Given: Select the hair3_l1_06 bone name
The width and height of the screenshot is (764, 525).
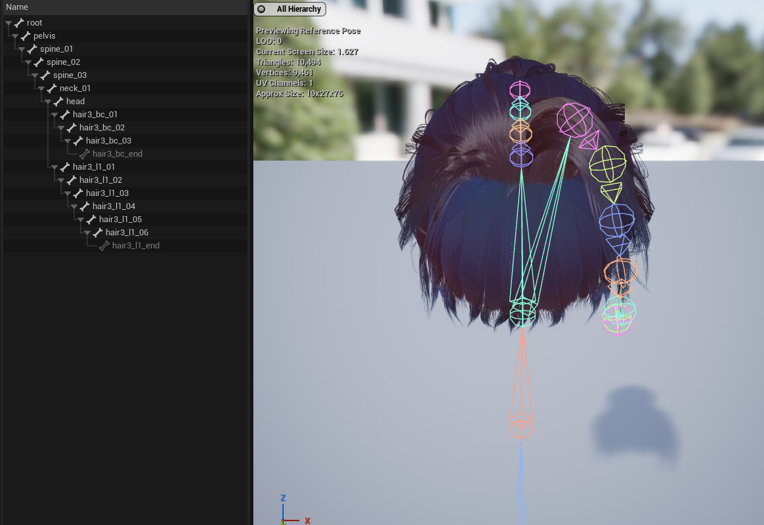Looking at the screenshot, I should (x=127, y=233).
